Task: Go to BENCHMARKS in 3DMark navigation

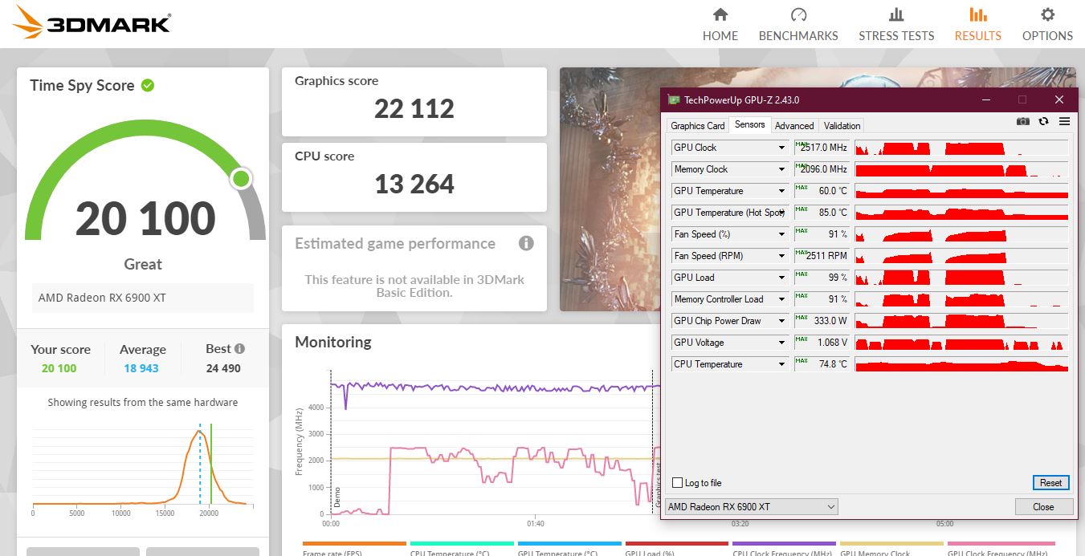Action: (x=798, y=25)
